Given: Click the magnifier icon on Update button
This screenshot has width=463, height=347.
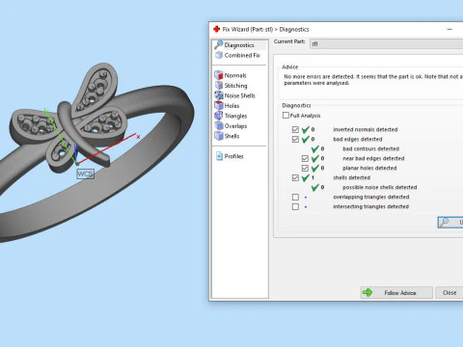Looking at the screenshot, I should (x=444, y=222).
